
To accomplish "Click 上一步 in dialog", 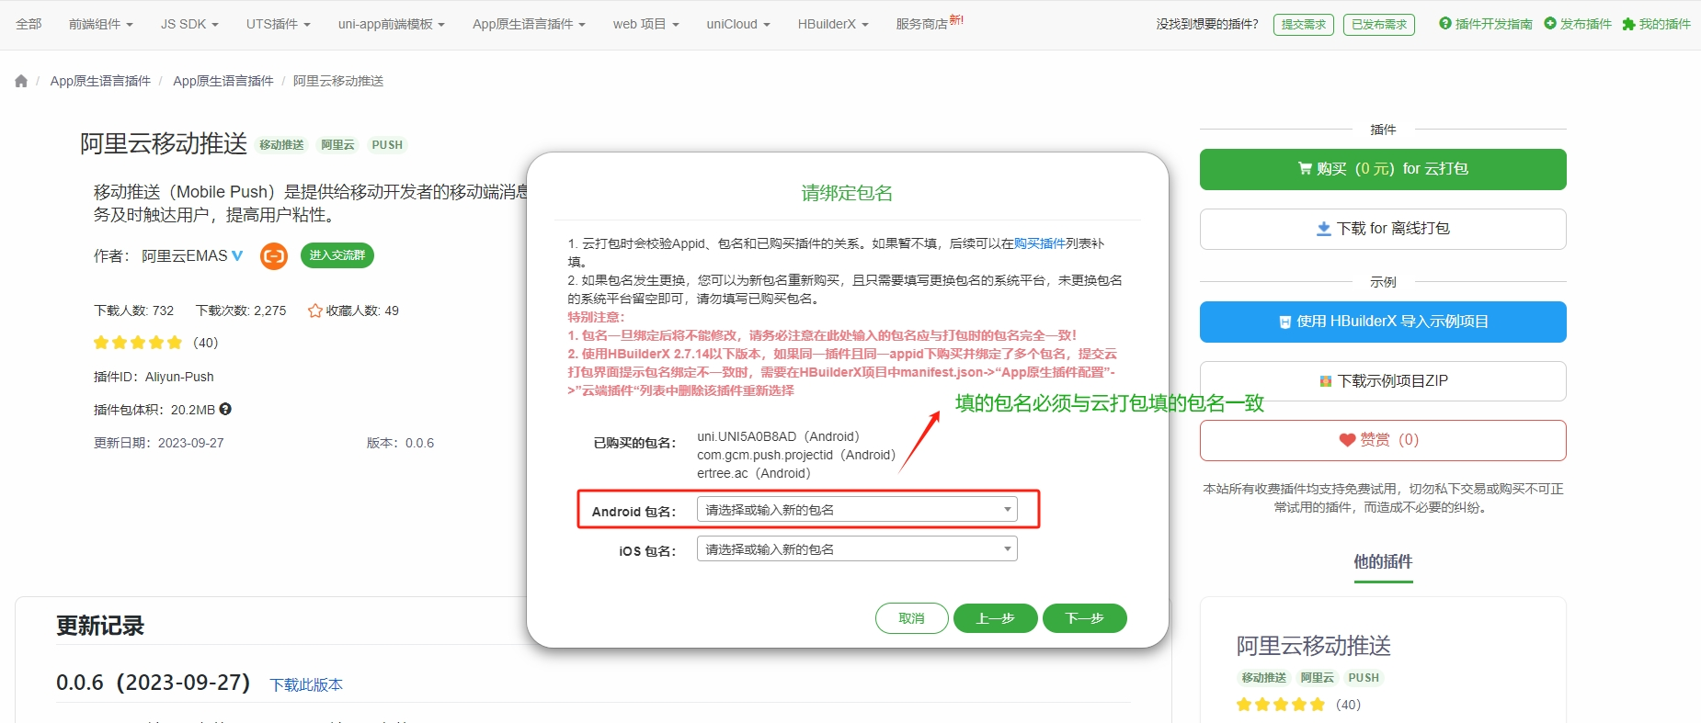I will point(996,618).
